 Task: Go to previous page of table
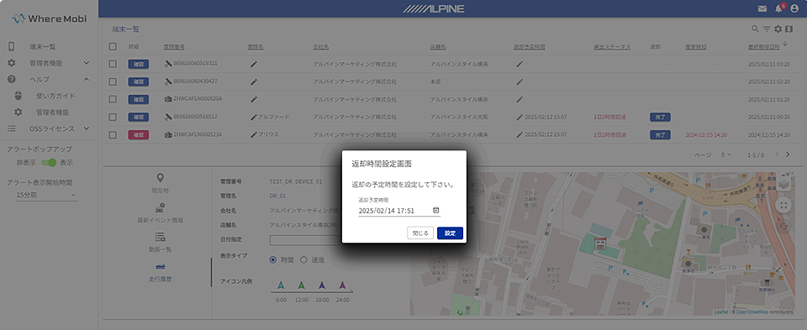[777, 155]
